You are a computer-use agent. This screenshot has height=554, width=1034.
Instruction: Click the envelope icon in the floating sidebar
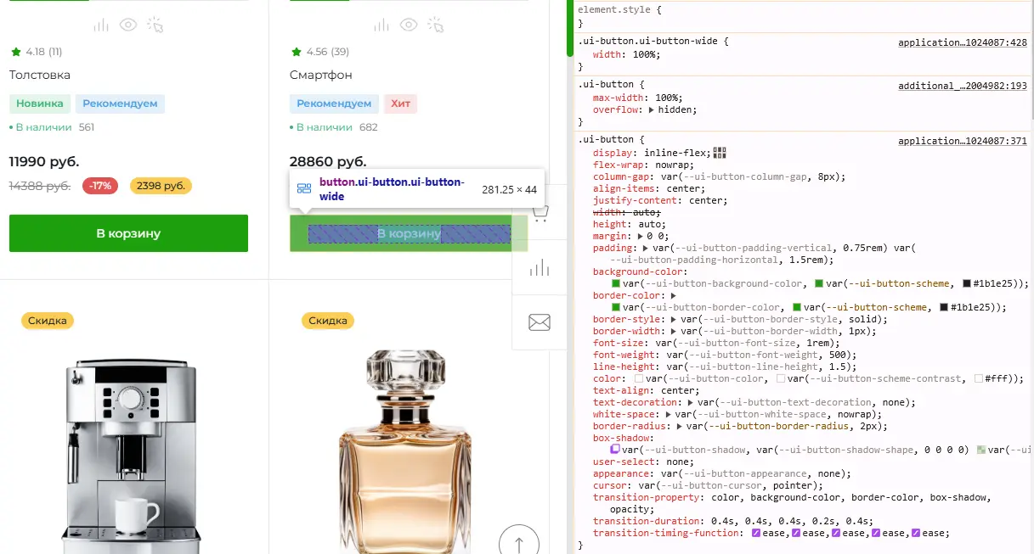click(x=540, y=322)
